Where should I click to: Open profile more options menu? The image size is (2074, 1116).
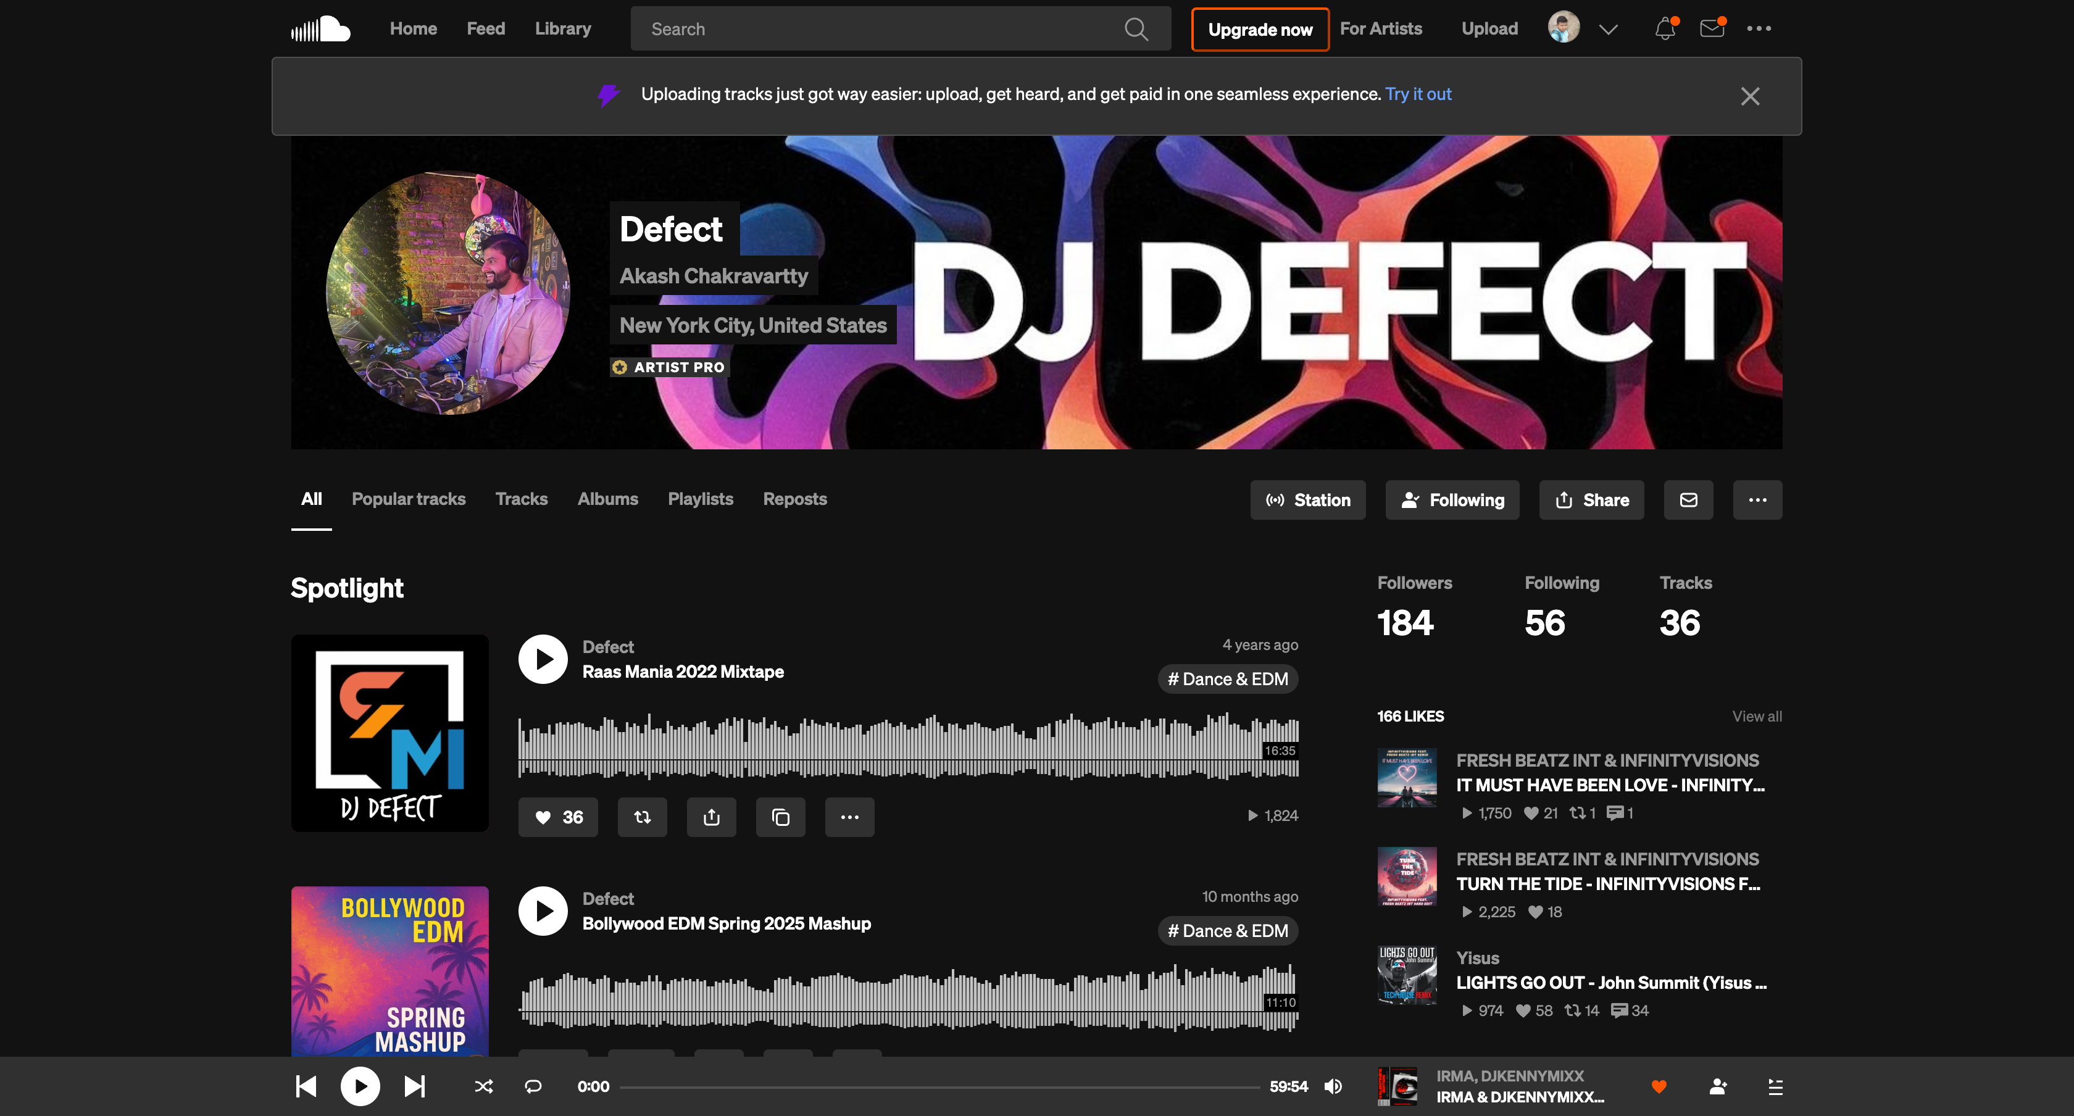[x=1757, y=500]
